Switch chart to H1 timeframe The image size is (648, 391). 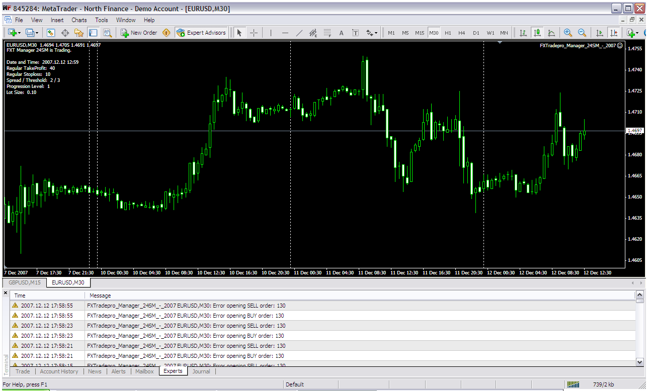[448, 33]
